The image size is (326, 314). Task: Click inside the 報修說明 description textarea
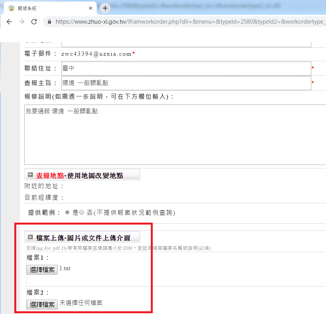pos(175,135)
